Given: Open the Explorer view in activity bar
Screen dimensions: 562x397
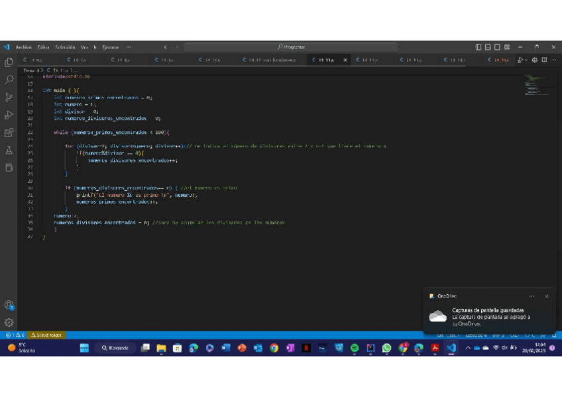Looking at the screenshot, I should coord(9,62).
